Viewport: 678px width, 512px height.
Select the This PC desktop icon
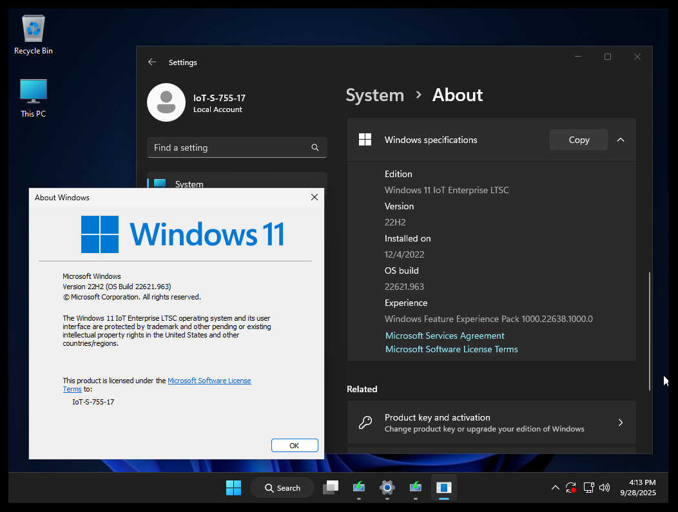34,98
